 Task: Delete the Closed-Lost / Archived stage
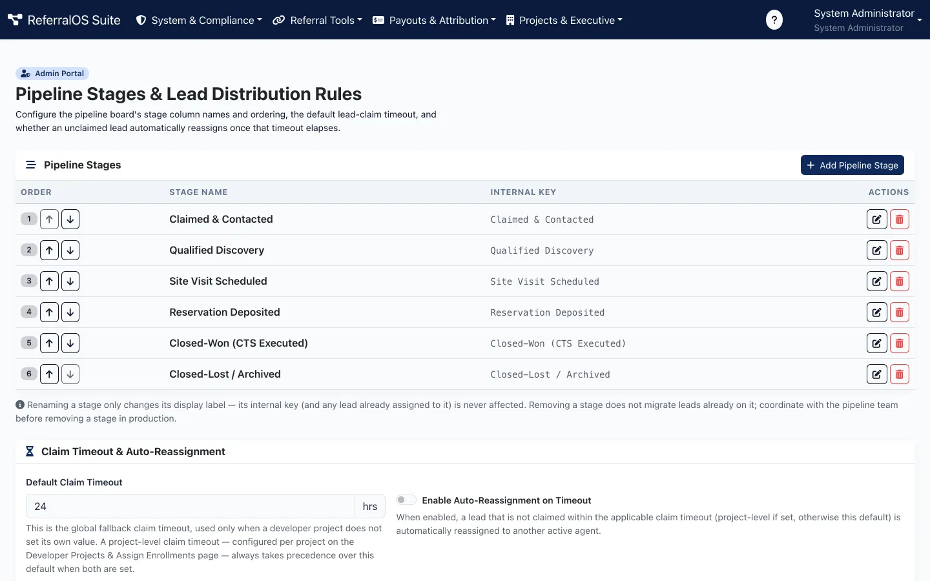click(899, 374)
